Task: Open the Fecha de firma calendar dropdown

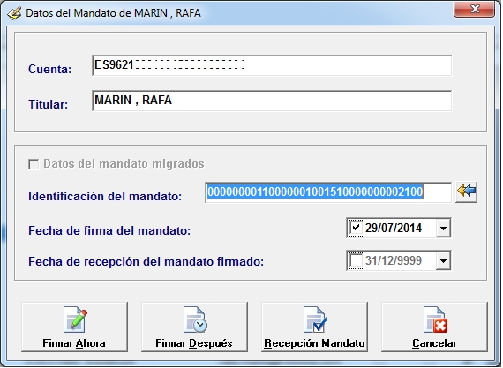Action: (443, 228)
